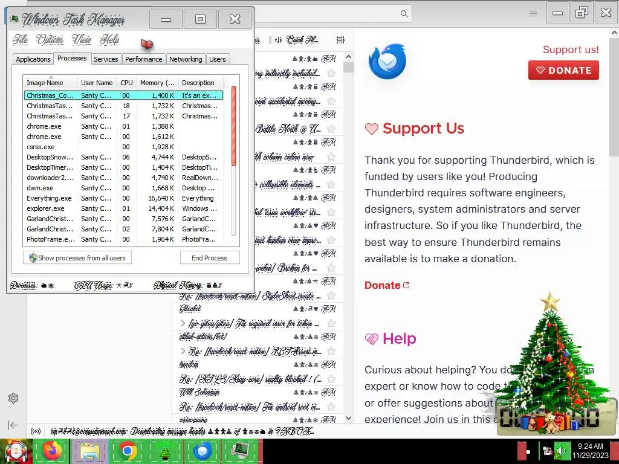Switch to Services tab

point(106,59)
